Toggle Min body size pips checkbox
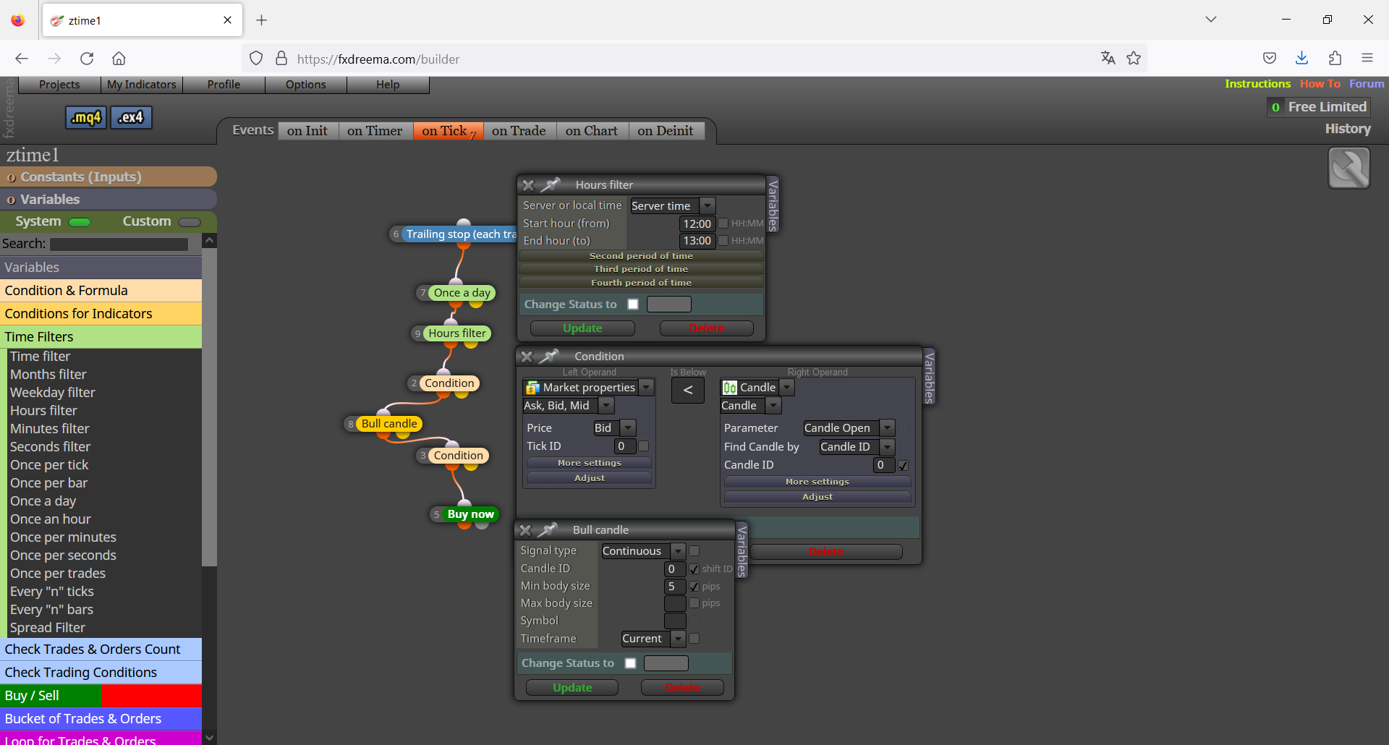 694,587
